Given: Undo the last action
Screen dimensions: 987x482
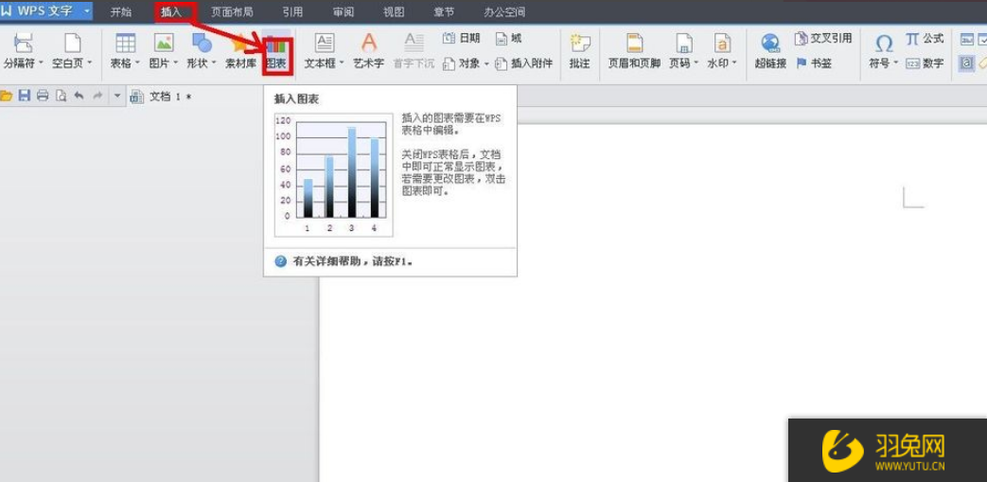Looking at the screenshot, I should tap(79, 96).
